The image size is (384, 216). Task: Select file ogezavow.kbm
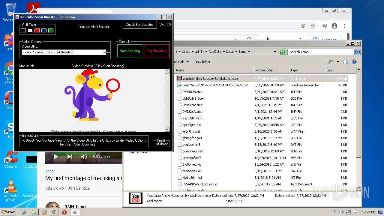[262, 151]
